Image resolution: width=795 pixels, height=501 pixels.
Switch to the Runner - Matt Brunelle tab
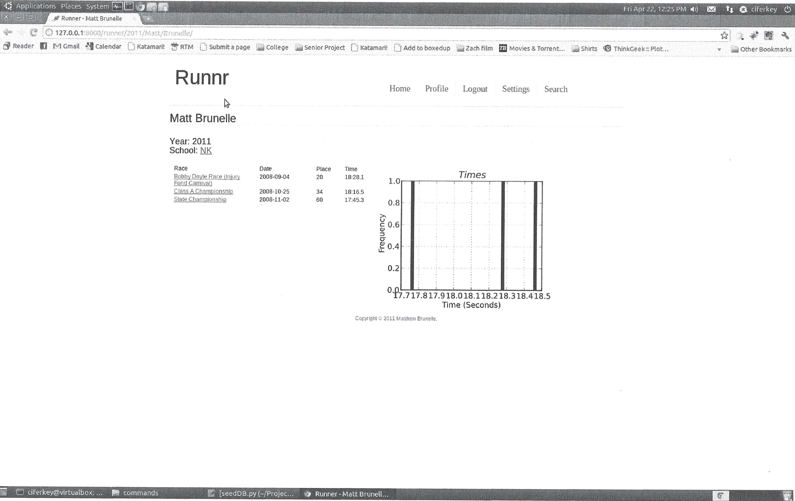[92, 18]
